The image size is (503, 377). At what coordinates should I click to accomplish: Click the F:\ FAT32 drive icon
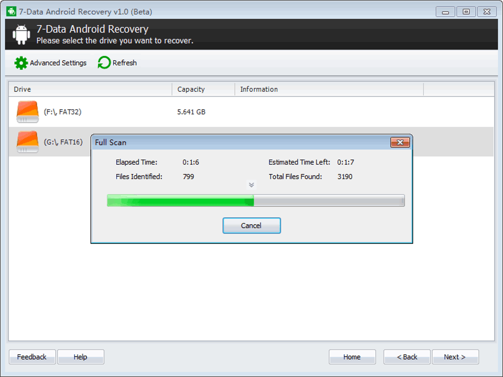point(28,111)
